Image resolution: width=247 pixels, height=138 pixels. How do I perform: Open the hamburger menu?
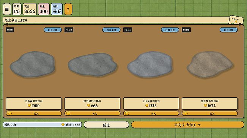click(x=7, y=9)
